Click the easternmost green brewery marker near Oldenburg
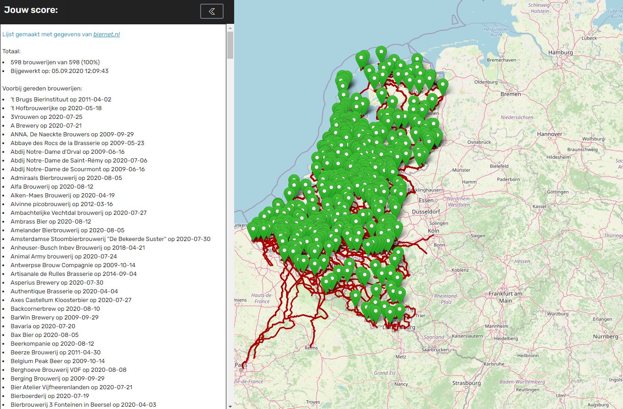This screenshot has width=623, height=409. click(443, 86)
